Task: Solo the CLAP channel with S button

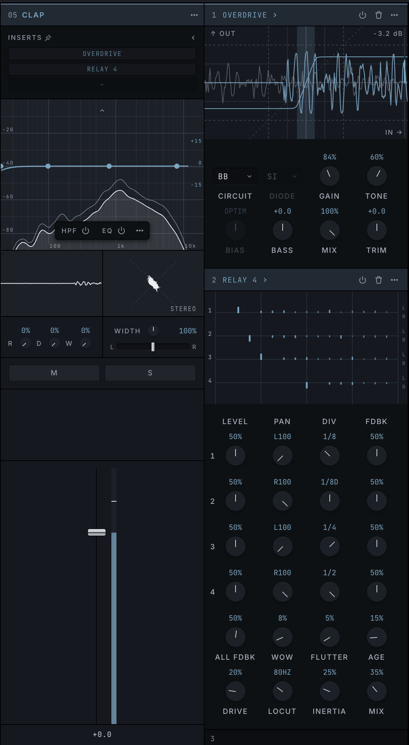Action: (150, 373)
